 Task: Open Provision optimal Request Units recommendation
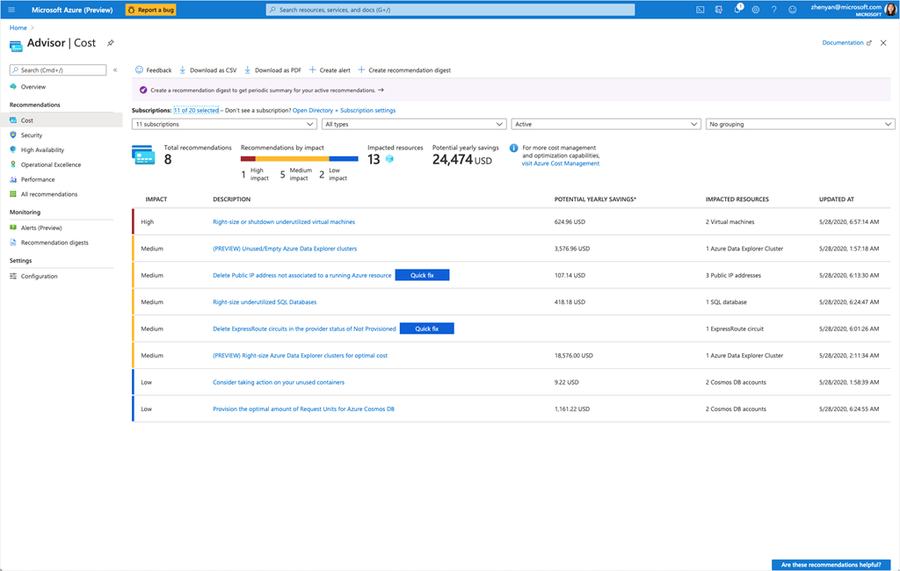(303, 409)
